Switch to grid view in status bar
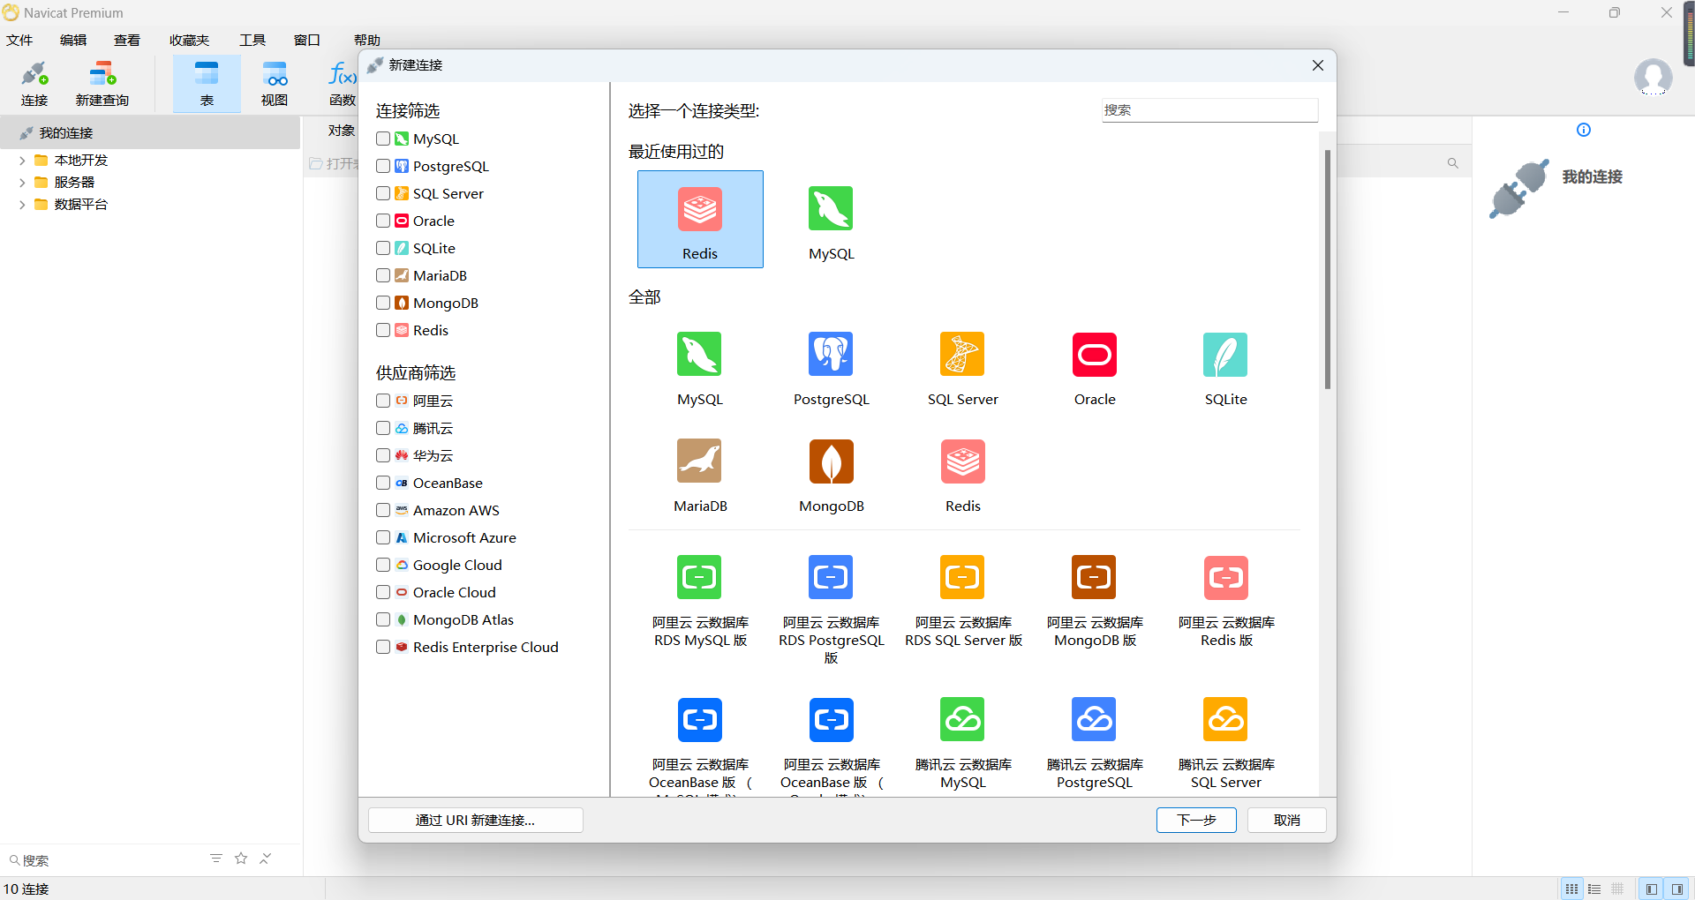The image size is (1695, 900). (1571, 889)
